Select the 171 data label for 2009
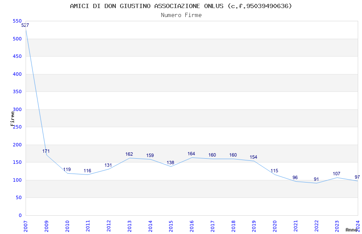Screen dimensions: 362x234 point(46,151)
